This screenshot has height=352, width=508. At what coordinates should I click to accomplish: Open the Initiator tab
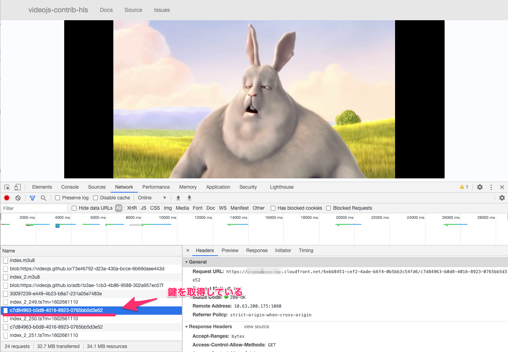point(283,251)
